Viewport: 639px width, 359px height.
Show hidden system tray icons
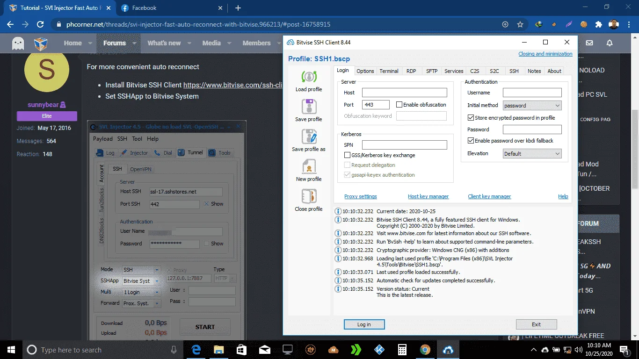[534, 350]
